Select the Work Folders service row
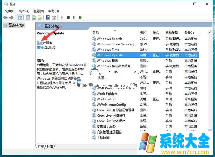 tap(145, 94)
